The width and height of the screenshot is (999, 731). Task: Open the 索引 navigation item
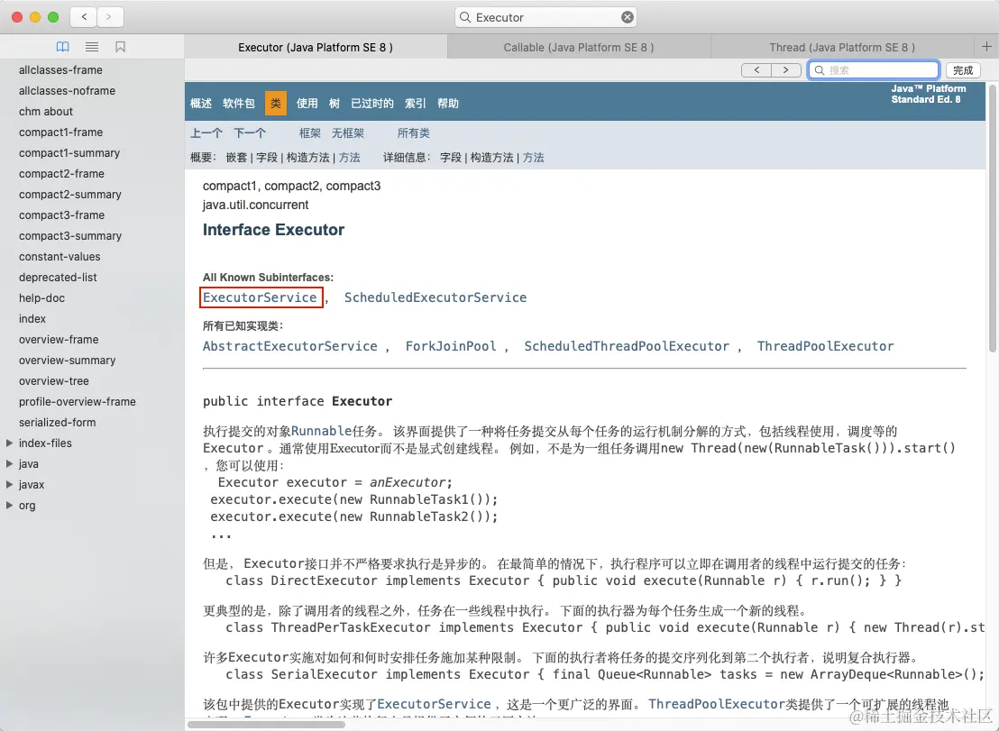click(x=414, y=103)
